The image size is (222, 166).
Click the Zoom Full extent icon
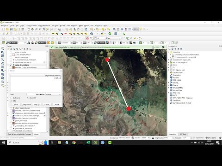coord(44,29)
